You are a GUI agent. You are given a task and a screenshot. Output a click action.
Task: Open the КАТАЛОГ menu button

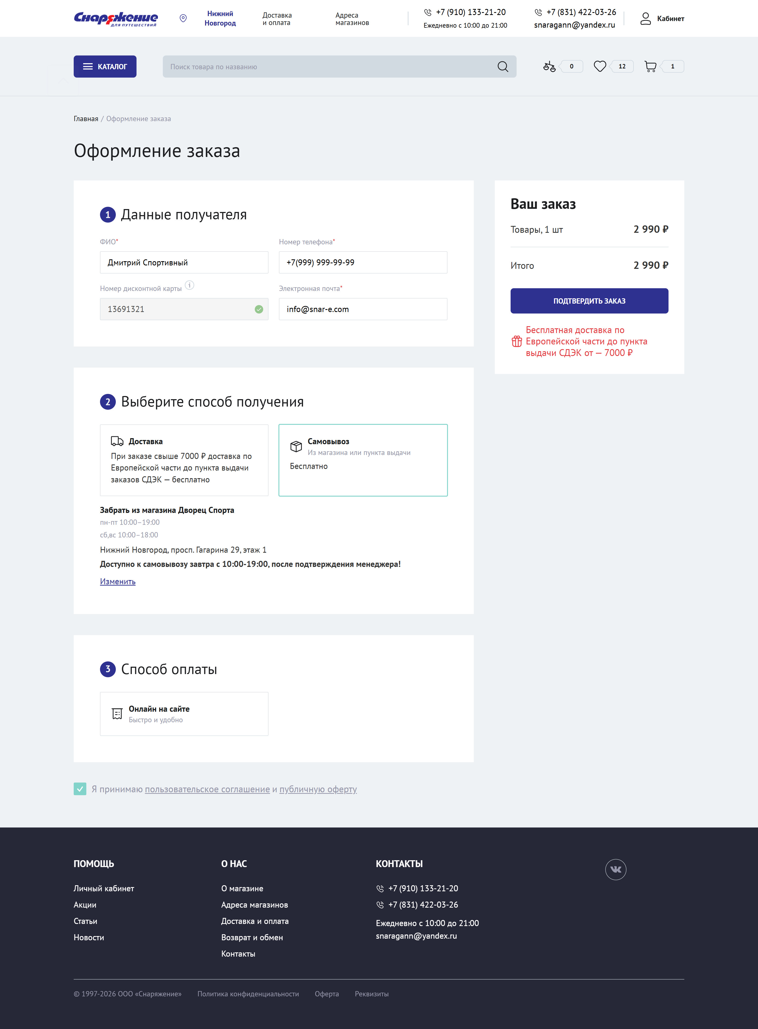click(105, 67)
